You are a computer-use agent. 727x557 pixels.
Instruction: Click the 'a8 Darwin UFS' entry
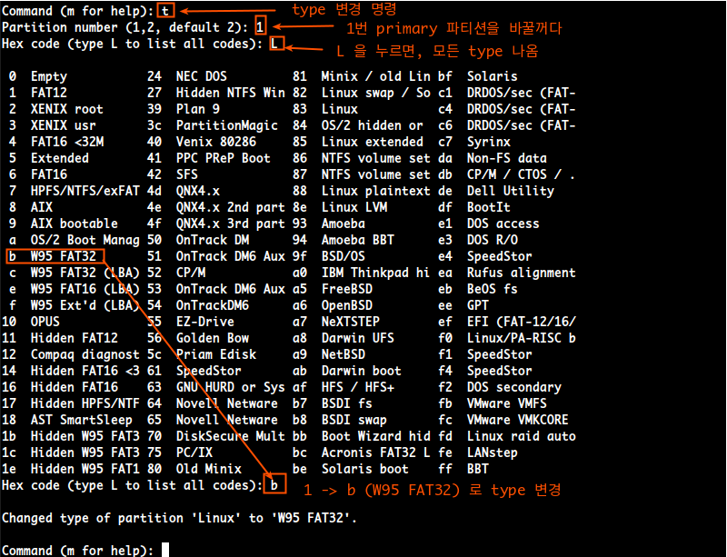[344, 338]
